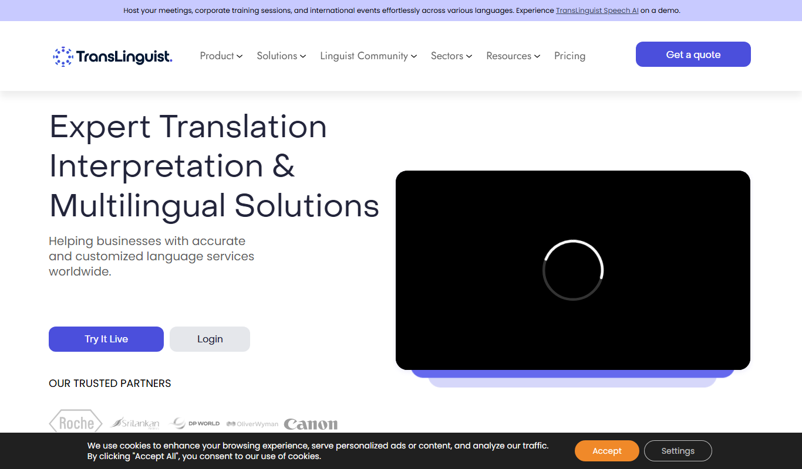Click the Get a quote button
The height and width of the screenshot is (469, 802).
[x=693, y=55]
